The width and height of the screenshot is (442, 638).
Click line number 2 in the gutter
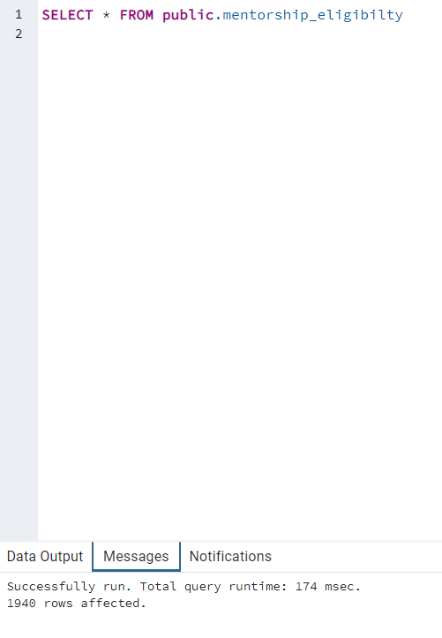coord(19,34)
